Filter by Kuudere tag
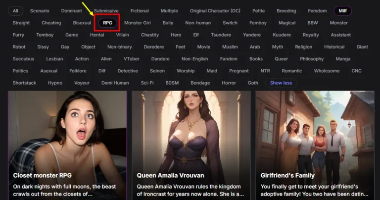 [282, 35]
